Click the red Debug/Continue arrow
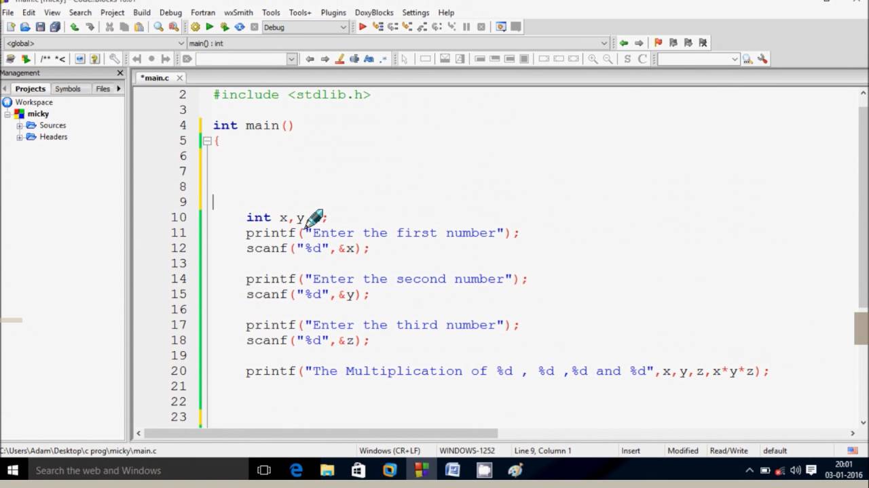The image size is (869, 488). [x=363, y=27]
